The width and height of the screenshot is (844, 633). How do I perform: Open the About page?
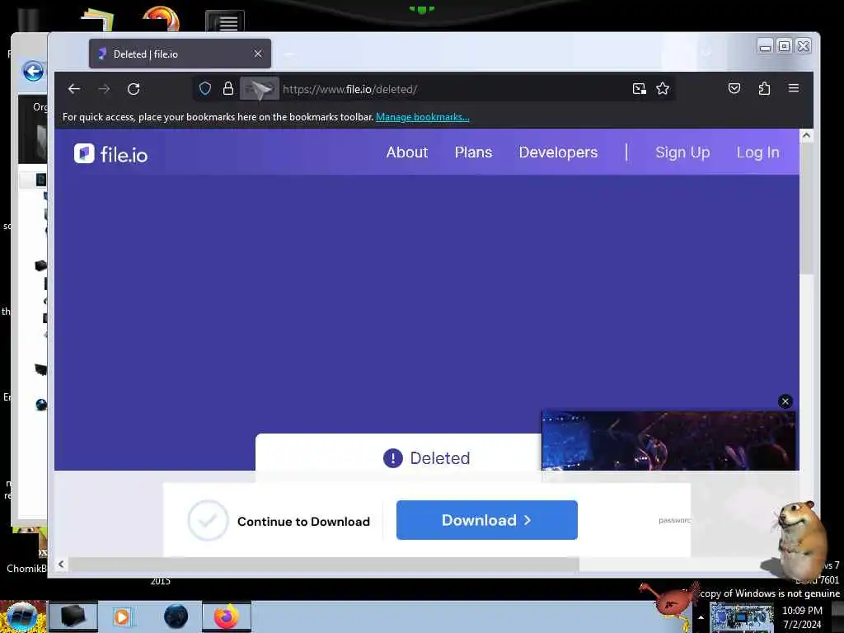407,152
